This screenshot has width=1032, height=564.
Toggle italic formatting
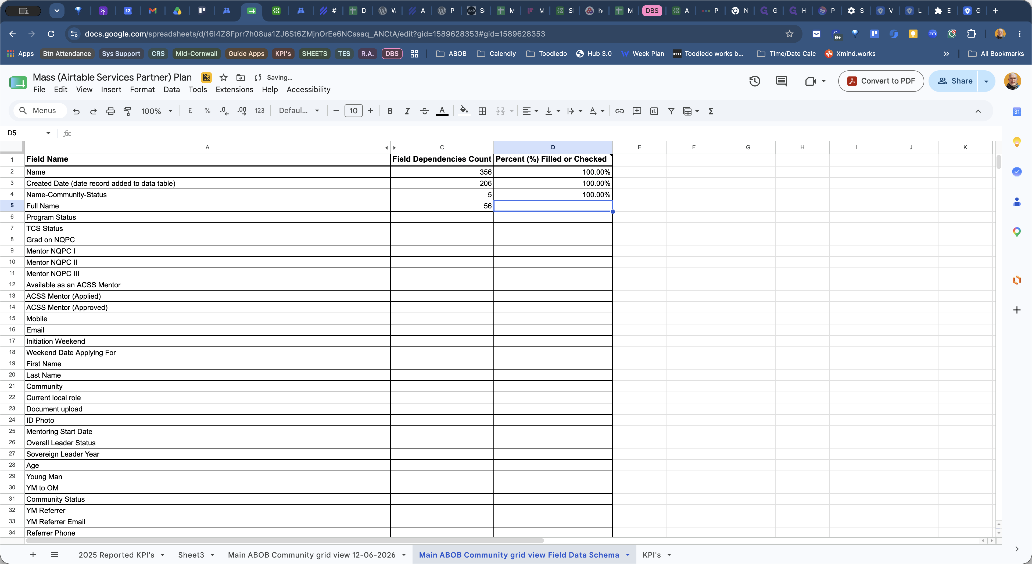coord(407,111)
